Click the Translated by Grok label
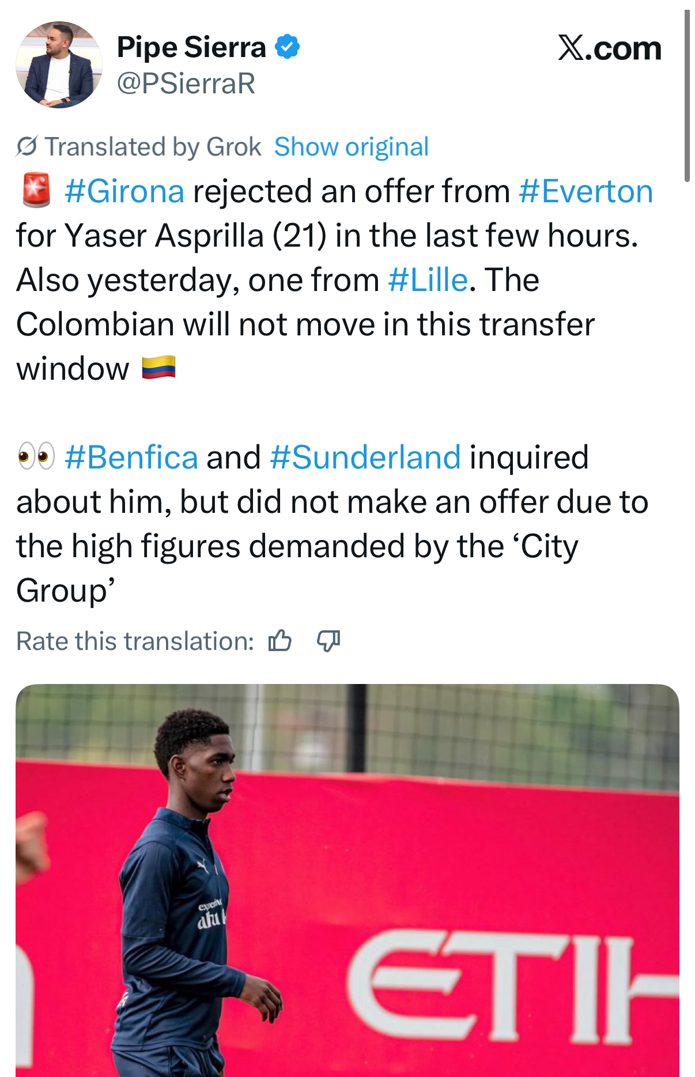 pos(153,146)
